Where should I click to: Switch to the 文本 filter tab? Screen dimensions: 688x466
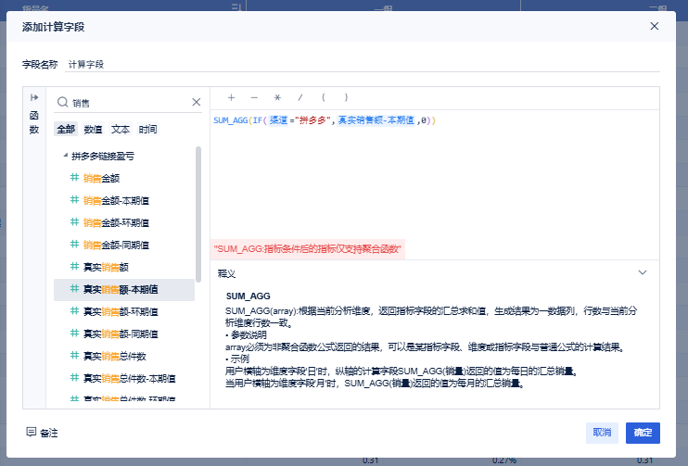coord(121,130)
